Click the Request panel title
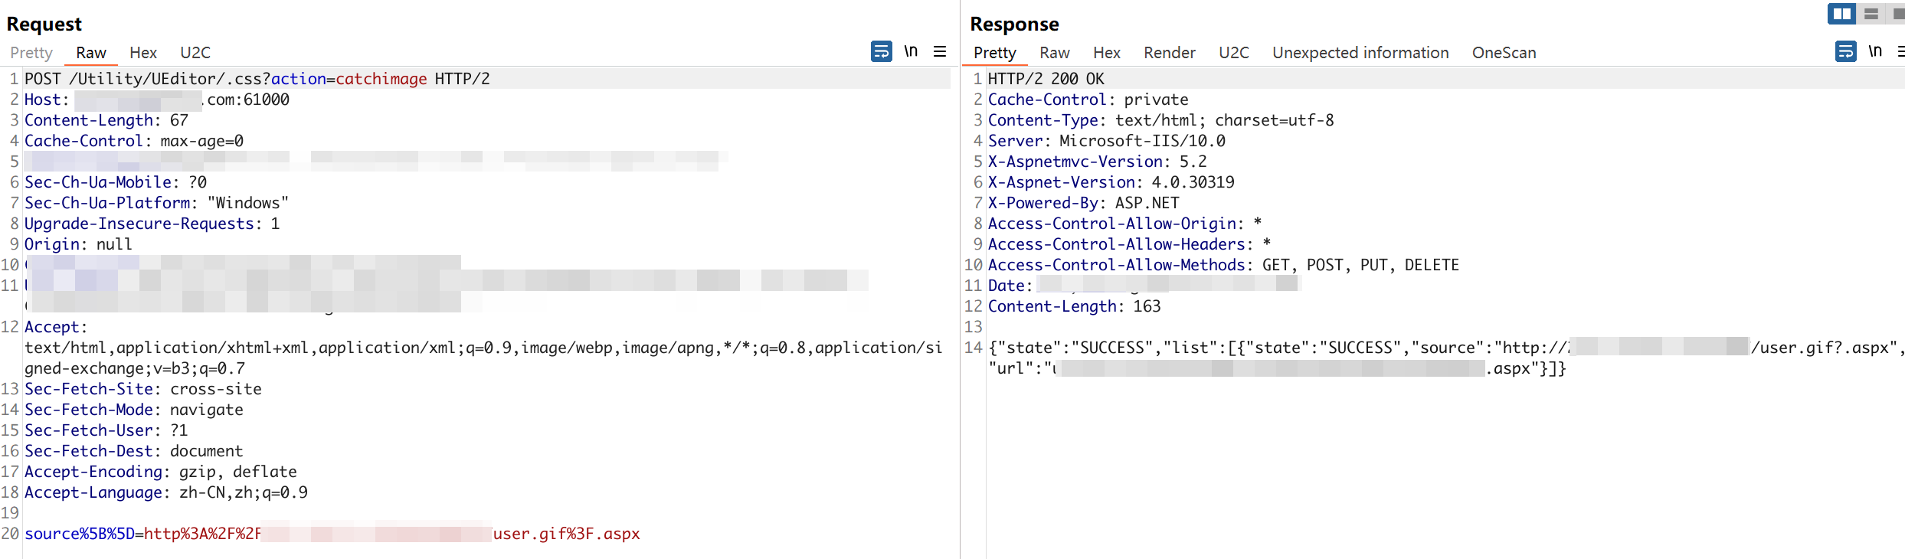Image resolution: width=1905 pixels, height=559 pixels. pyautogui.click(x=44, y=25)
